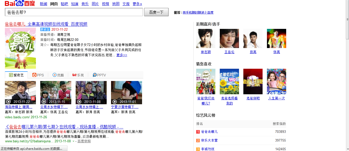Open the 更多» navigation menu
This screenshot has height=151, width=349.
tap(137, 4)
